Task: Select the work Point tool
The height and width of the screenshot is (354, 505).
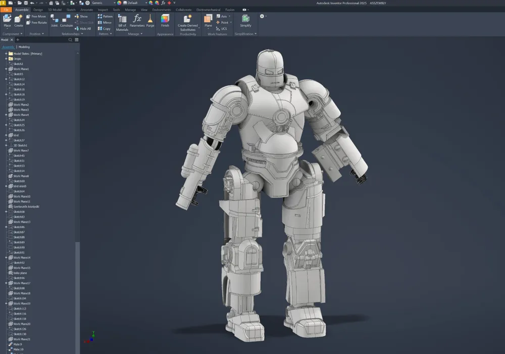Action: click(224, 23)
